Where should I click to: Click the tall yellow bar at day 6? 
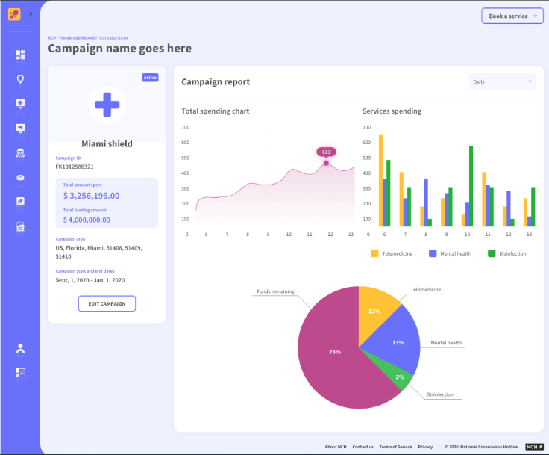click(x=380, y=181)
